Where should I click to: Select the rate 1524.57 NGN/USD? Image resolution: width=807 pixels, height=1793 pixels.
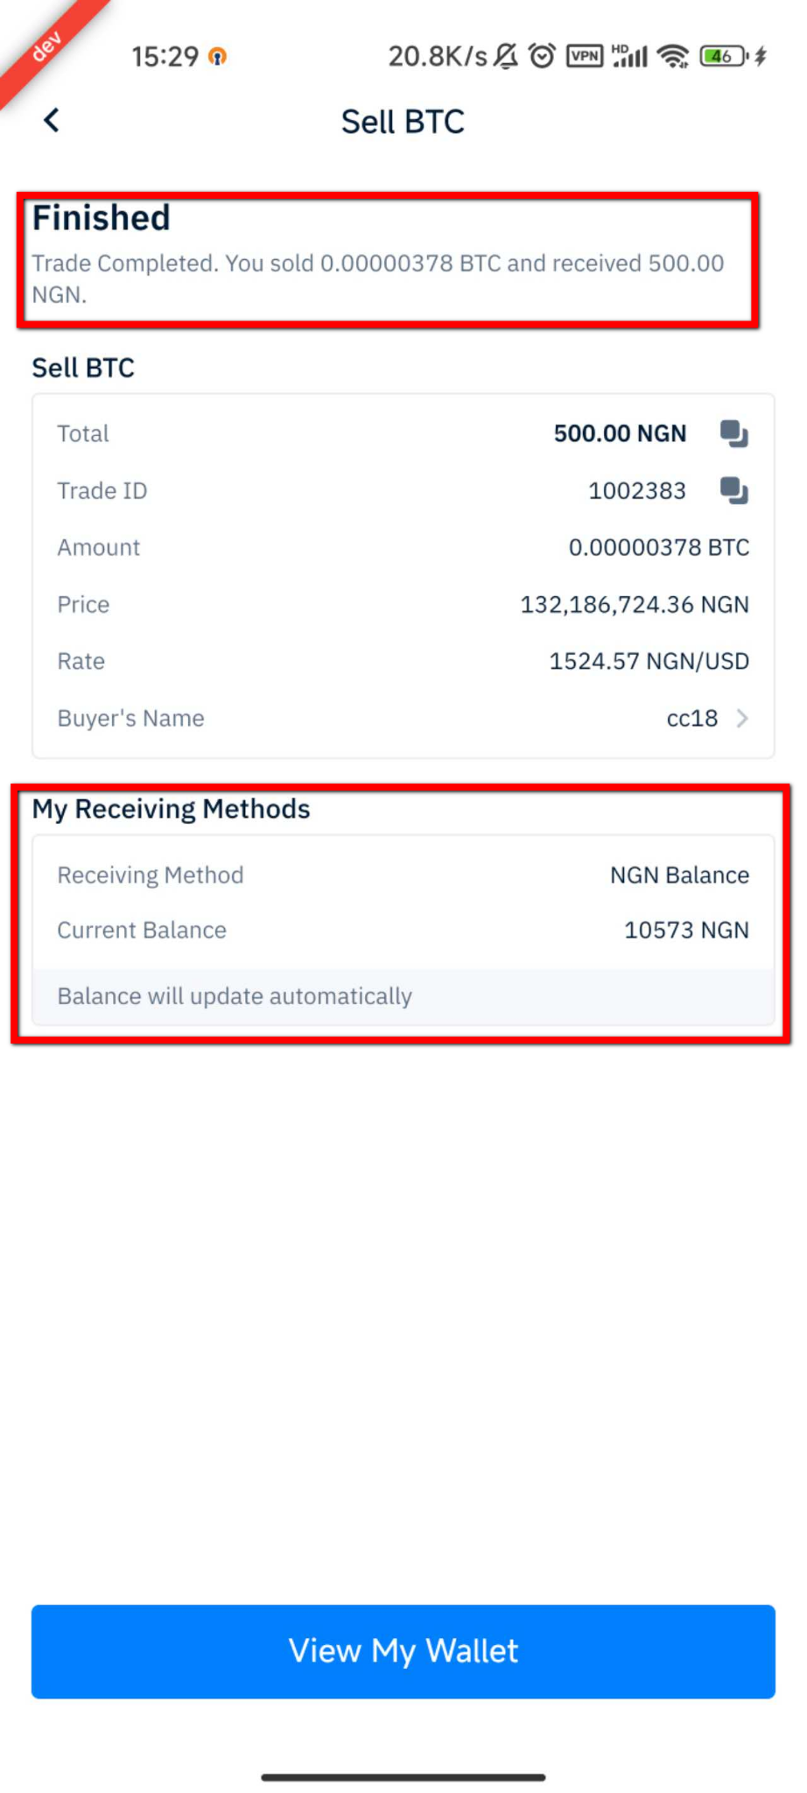649,662
